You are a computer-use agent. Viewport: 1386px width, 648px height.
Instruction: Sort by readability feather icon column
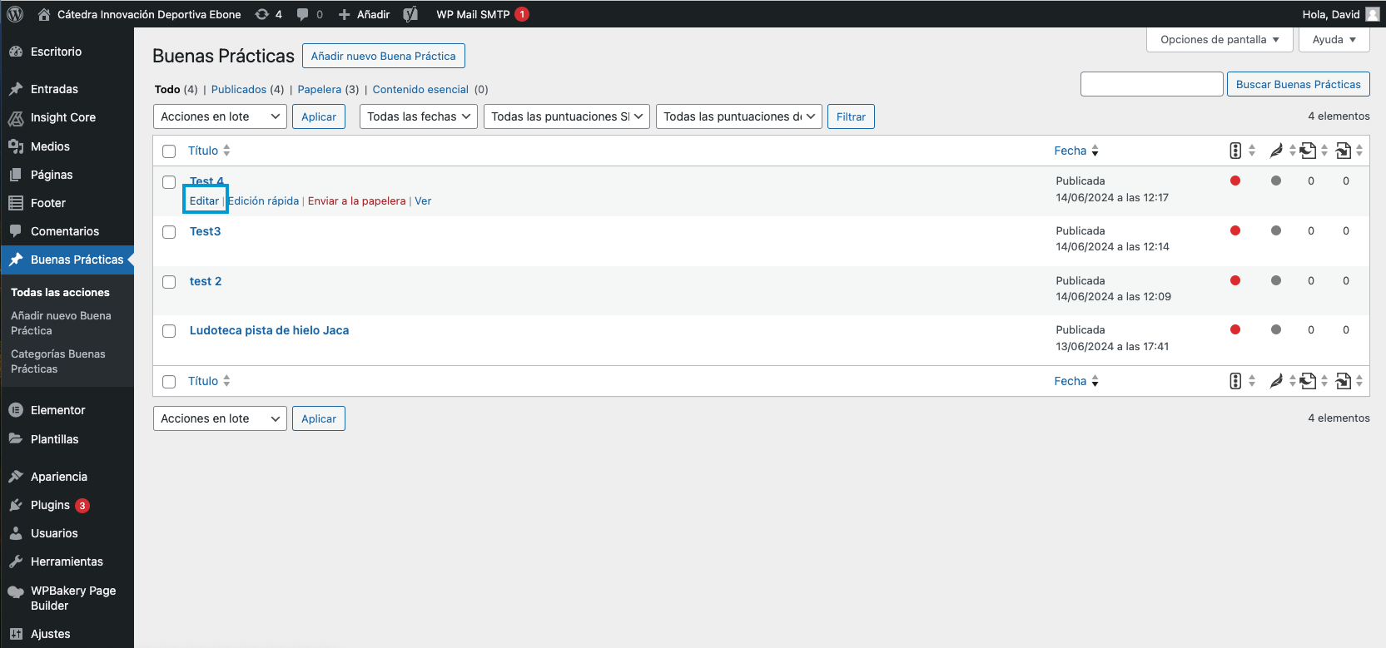(x=1275, y=151)
